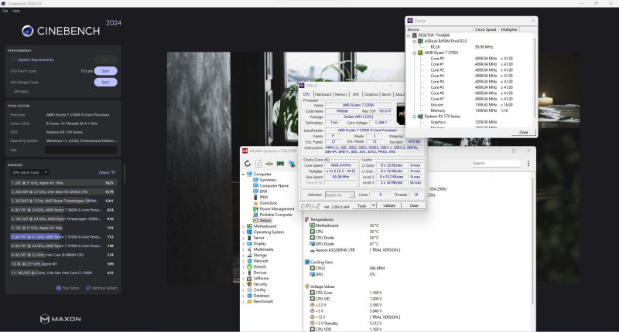The width and height of the screenshot is (619, 332).
Task: Select Core #0 row in Clocks window
Action: [x=474, y=58]
